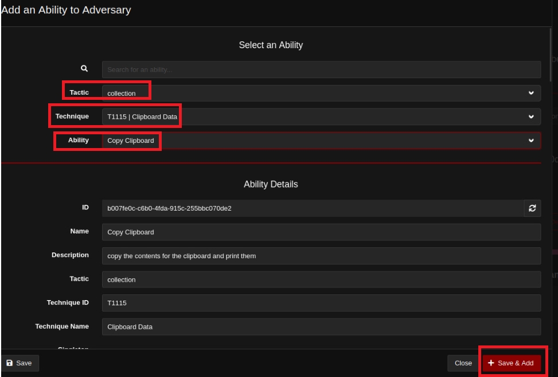Click the Description text field
Screen dimensions: 558x377
[321, 256]
